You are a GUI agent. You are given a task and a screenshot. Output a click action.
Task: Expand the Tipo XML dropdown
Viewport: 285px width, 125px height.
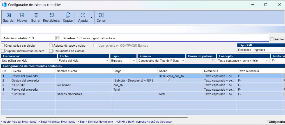pyautogui.click(x=261, y=50)
